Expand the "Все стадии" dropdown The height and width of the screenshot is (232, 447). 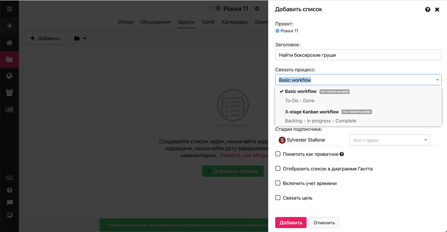coord(389,140)
